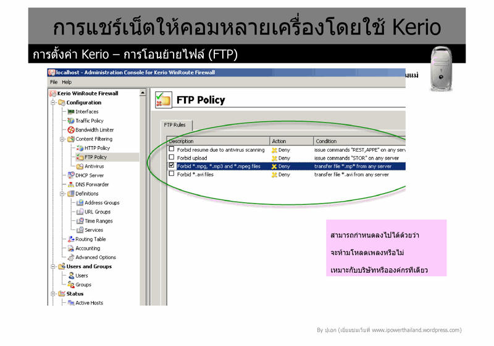
Task: Switch to the FTP Rules tab
Action: pos(175,125)
